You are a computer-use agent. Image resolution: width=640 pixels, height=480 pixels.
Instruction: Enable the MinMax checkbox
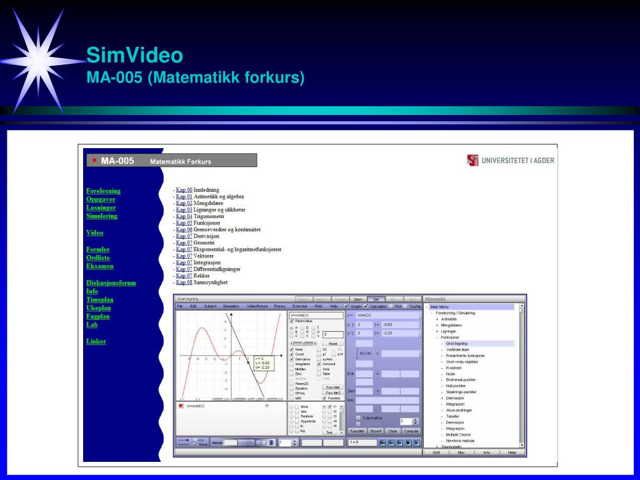[292, 369]
